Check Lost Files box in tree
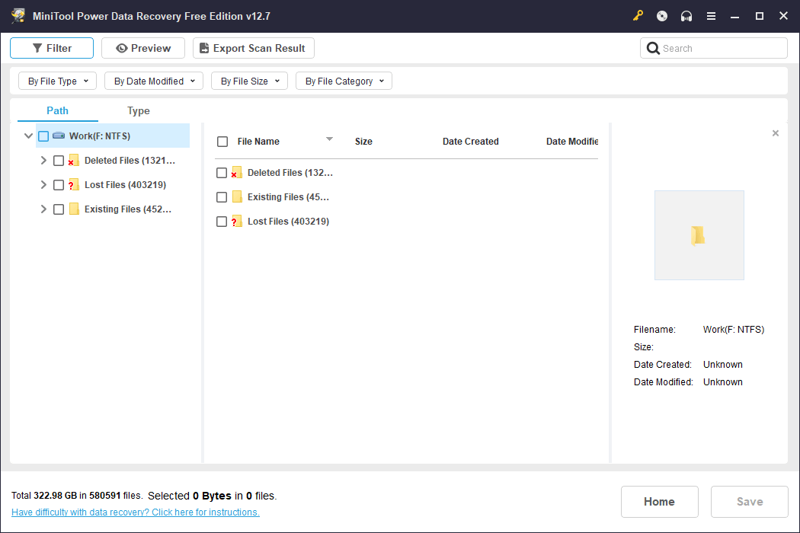This screenshot has height=533, width=800. pyautogui.click(x=59, y=185)
